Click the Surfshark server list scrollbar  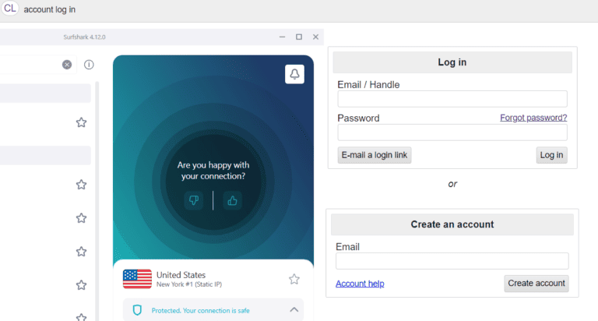click(97, 201)
